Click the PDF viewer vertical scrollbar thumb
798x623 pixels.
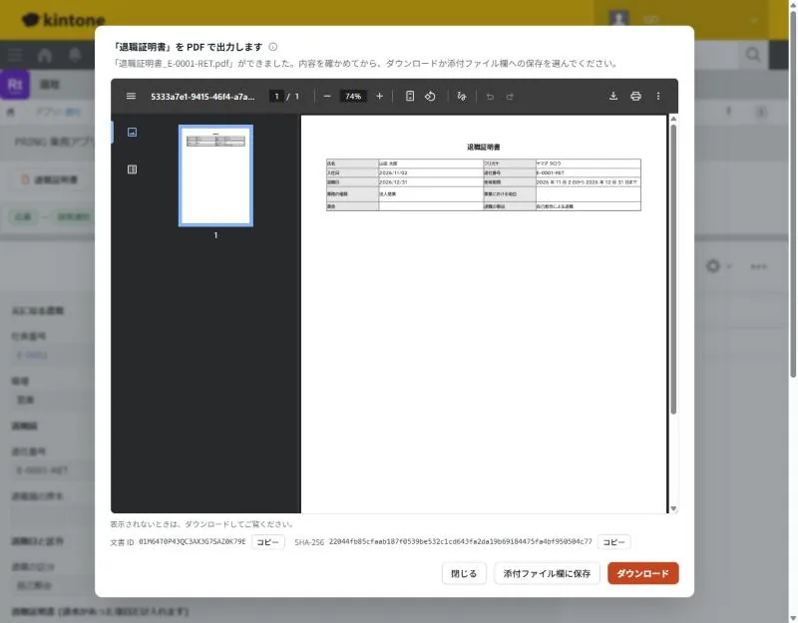coord(673,269)
